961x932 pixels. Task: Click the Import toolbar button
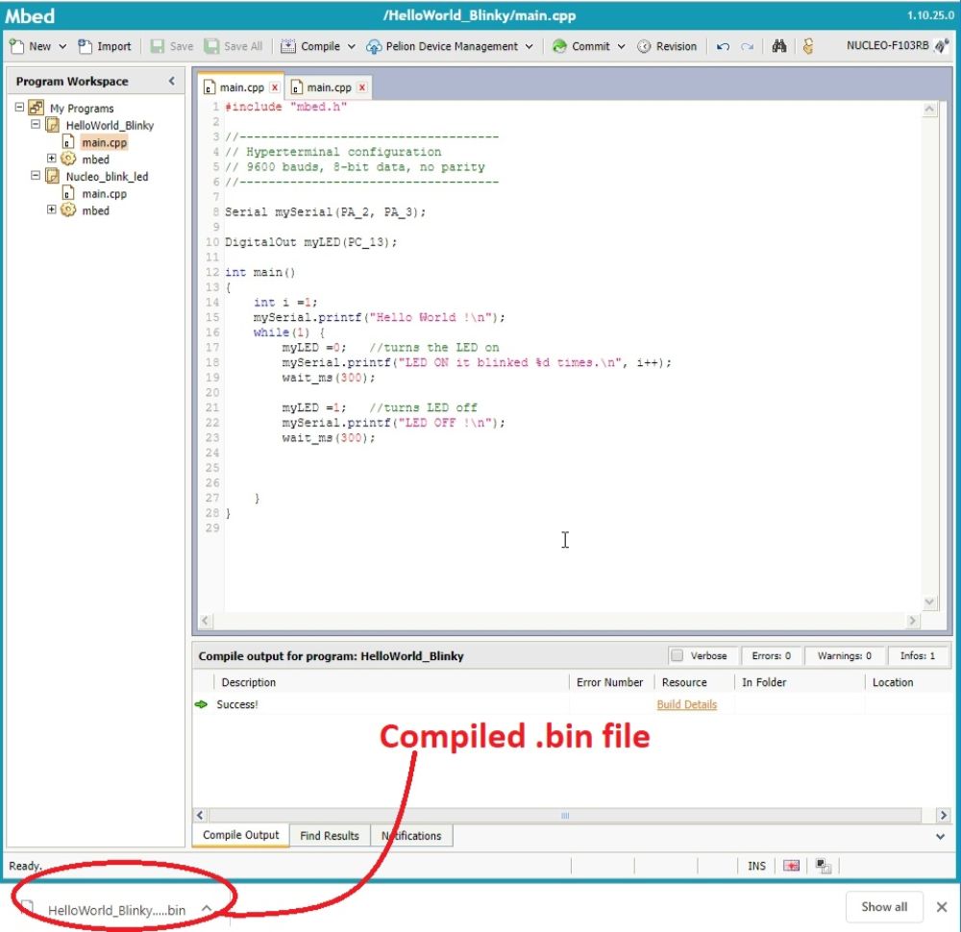[x=105, y=46]
